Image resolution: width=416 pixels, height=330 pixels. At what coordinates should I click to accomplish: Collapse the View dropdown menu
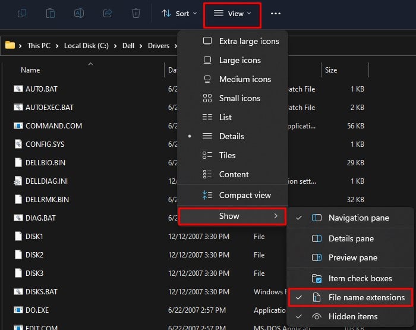click(232, 13)
